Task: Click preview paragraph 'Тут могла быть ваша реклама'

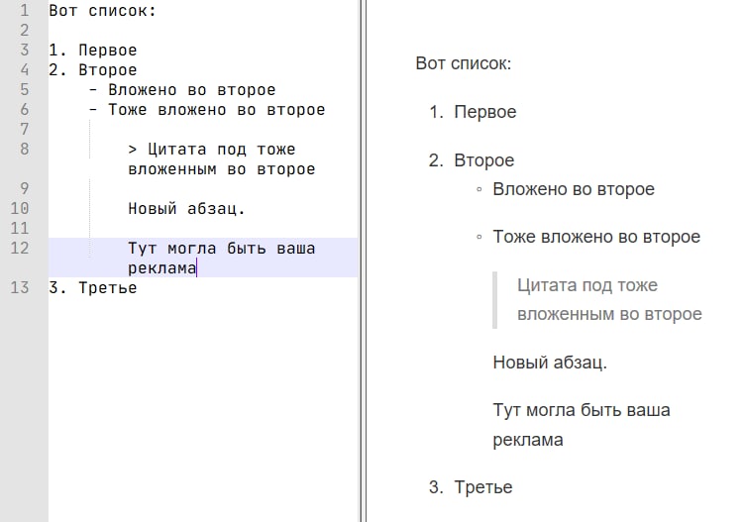Action: coord(582,425)
